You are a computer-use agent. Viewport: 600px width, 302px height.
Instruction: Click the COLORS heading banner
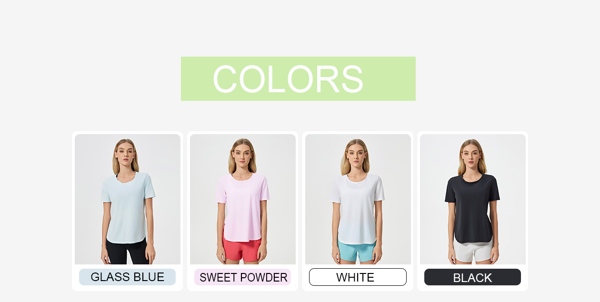tap(298, 78)
